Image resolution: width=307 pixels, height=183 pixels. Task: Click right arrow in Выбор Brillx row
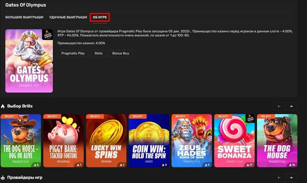(x=291, y=106)
